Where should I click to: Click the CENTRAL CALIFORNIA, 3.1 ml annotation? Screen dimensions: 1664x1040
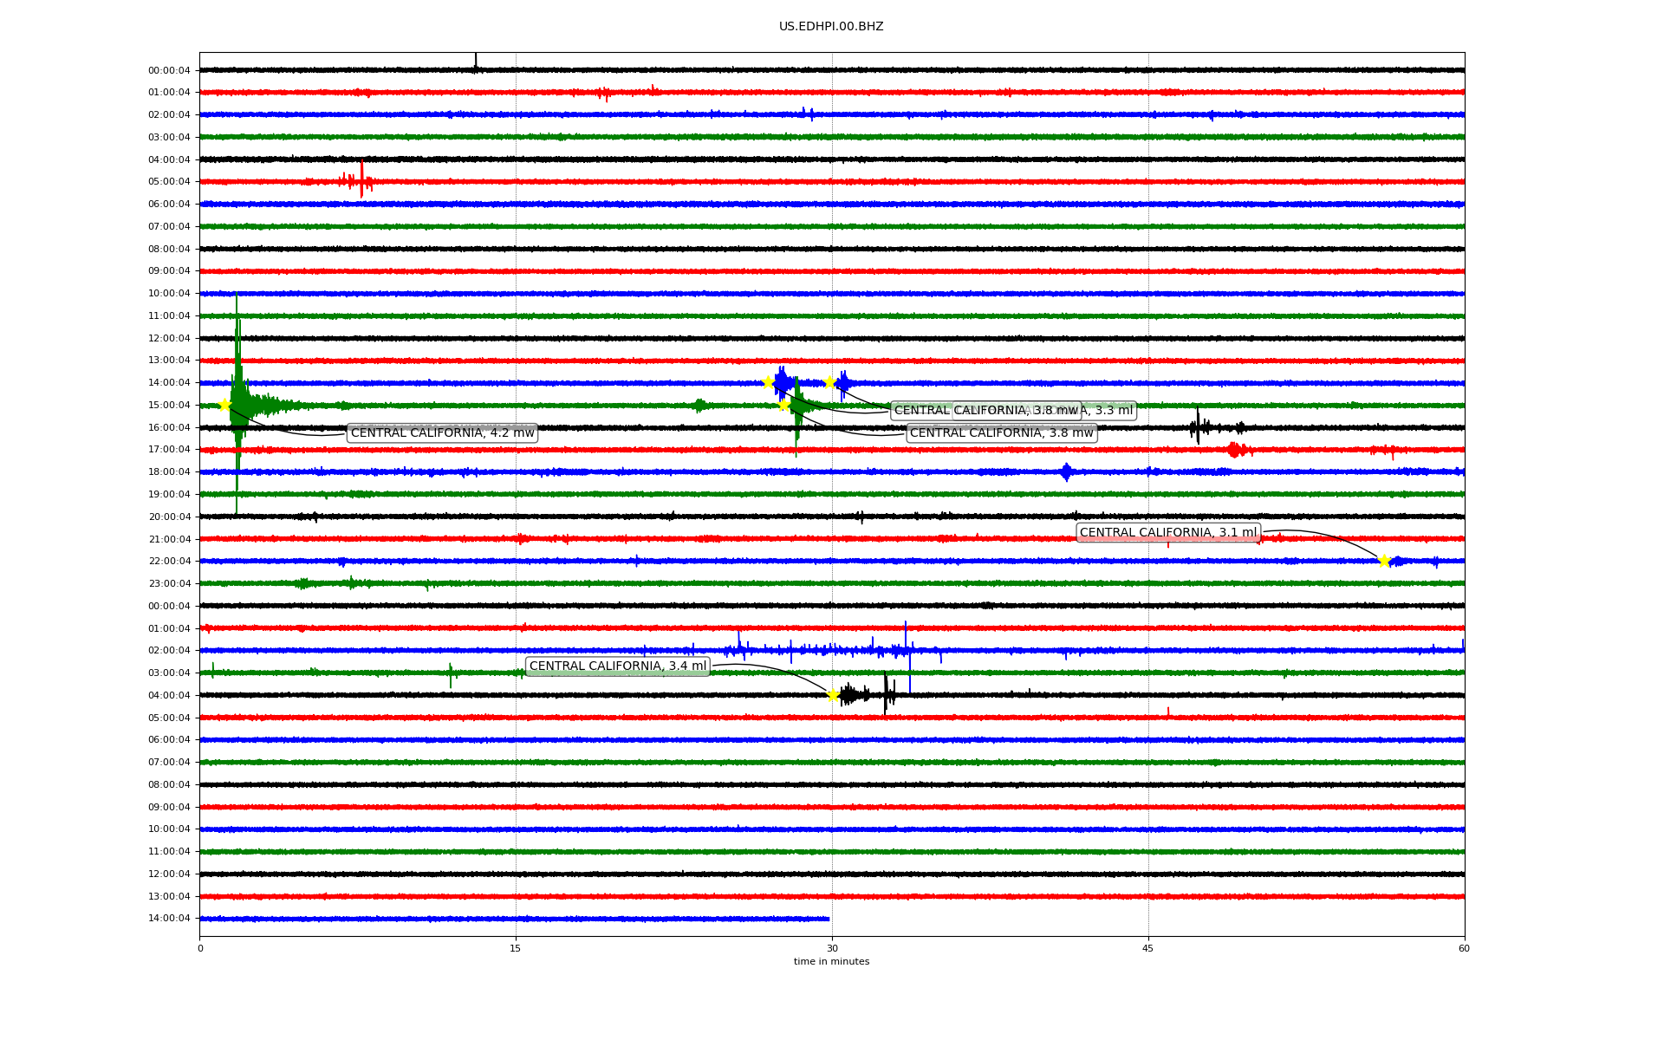click(x=1167, y=532)
